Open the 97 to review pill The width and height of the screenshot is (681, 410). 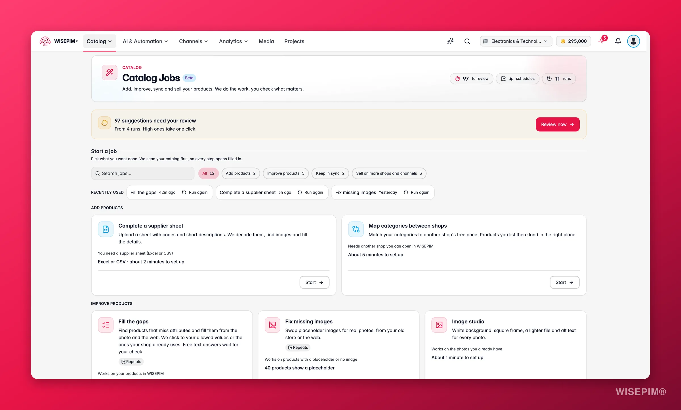click(x=471, y=79)
